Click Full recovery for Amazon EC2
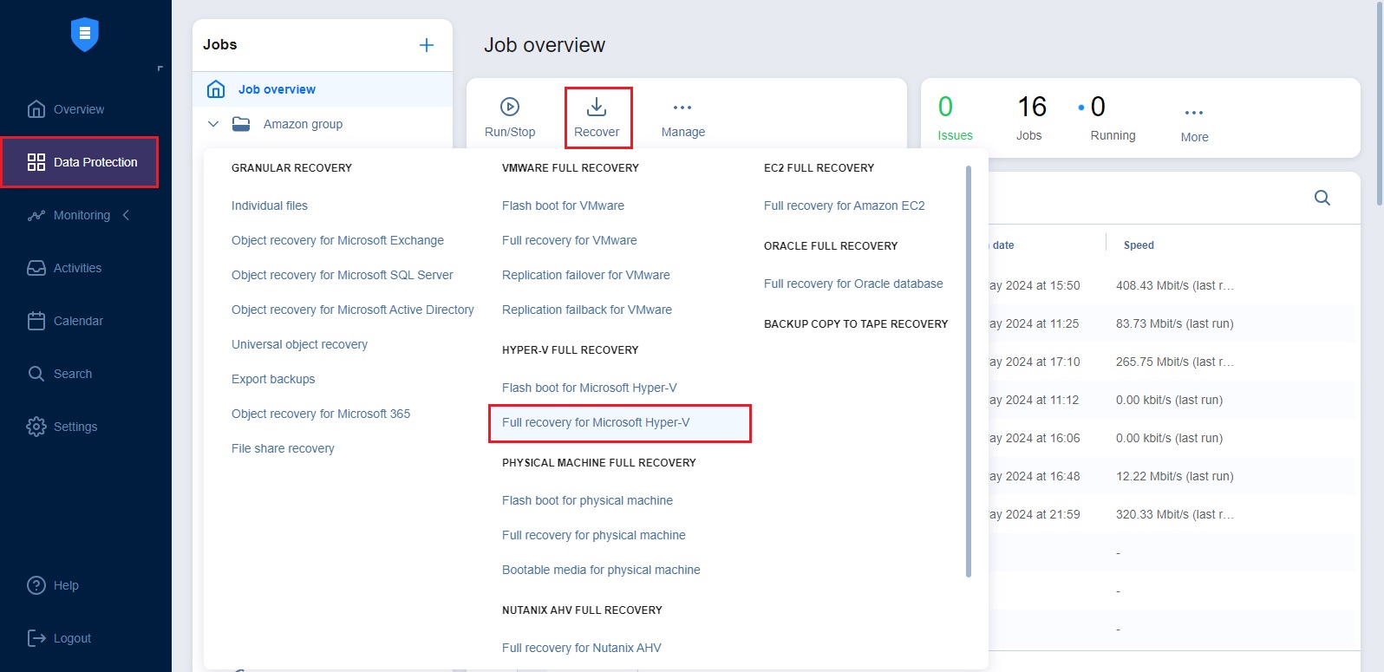Image resolution: width=1384 pixels, height=672 pixels. 844,206
